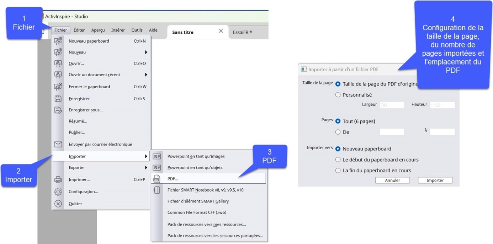Click icon for Powerpoint en tant qu'objets
The width and height of the screenshot is (493, 244).
157,167
